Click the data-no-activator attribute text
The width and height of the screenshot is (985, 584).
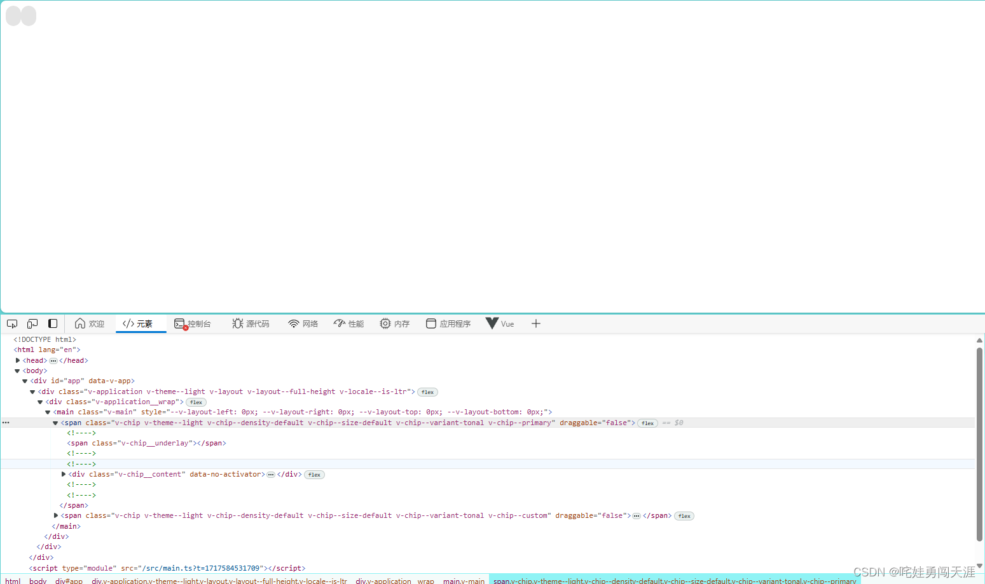225,474
